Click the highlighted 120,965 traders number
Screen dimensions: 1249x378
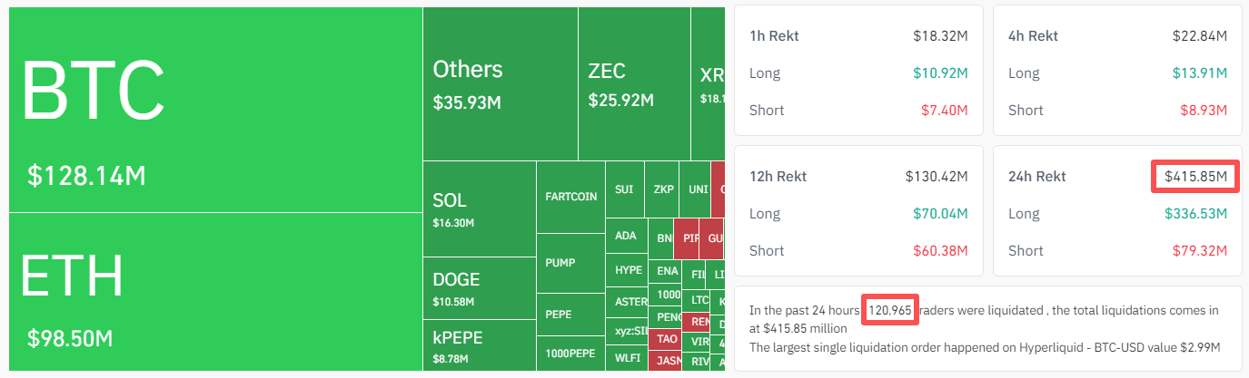tap(890, 310)
